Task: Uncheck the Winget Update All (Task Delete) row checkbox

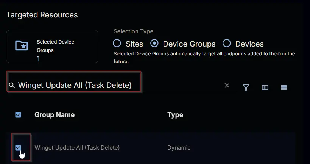Action: click(18, 148)
